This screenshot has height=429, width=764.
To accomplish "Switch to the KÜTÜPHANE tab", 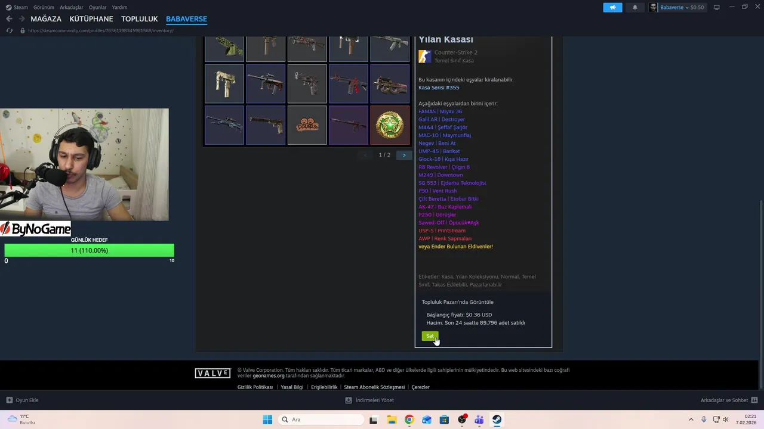I will coord(91,19).
